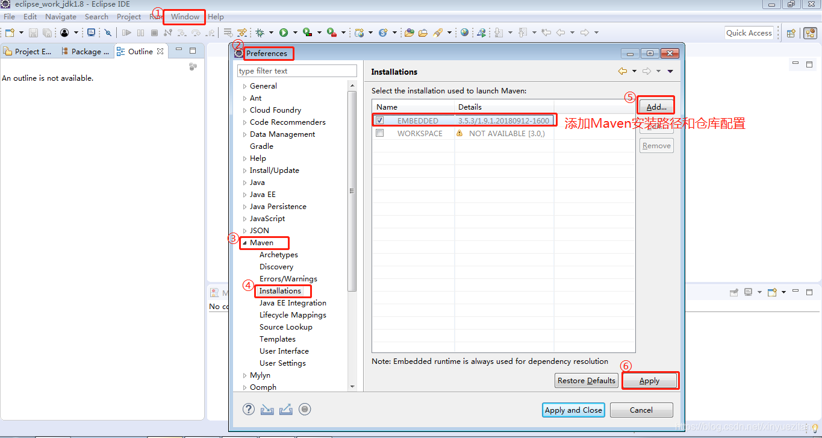Click the preferences tree vertical scrollbar thumb
Screen dimensions: 822x438
coord(352,191)
